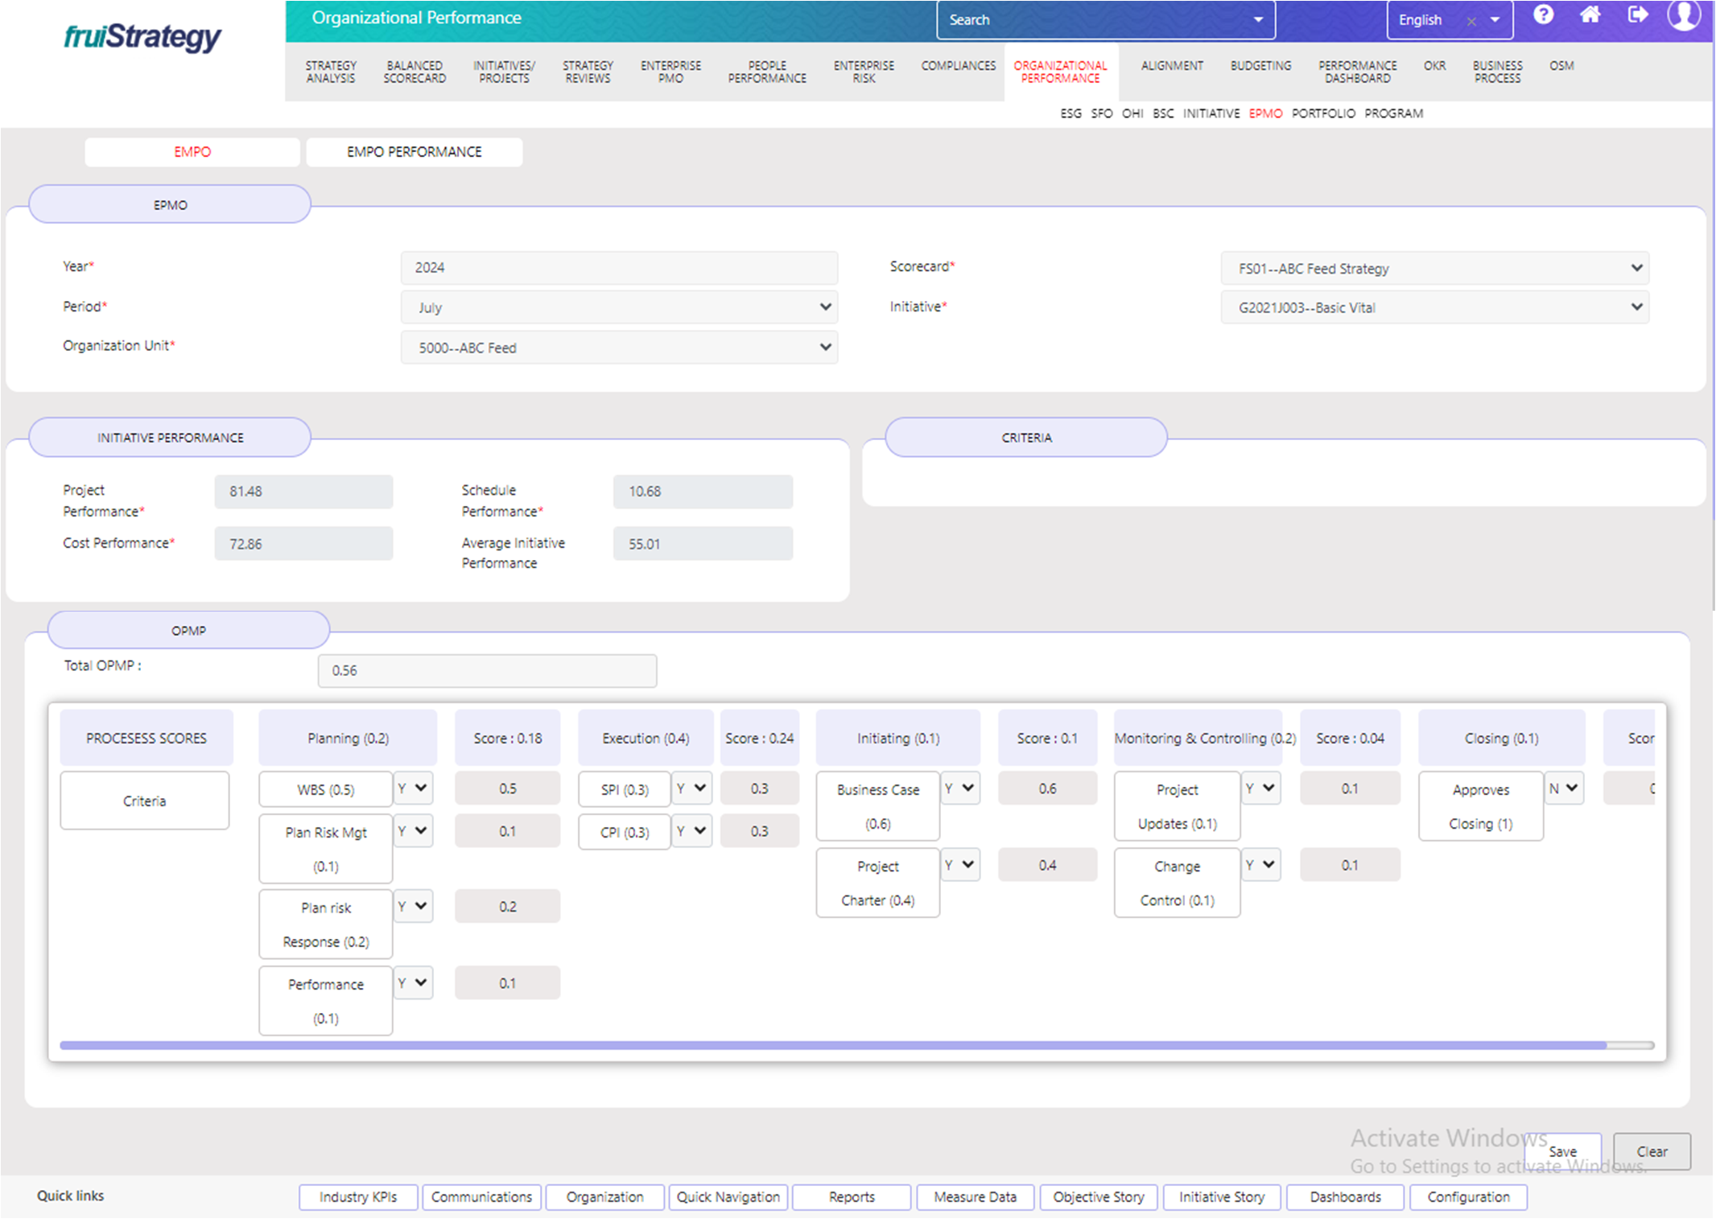The width and height of the screenshot is (1716, 1219).
Task: Toggle the Approves Closing N selector
Action: pos(1563,789)
